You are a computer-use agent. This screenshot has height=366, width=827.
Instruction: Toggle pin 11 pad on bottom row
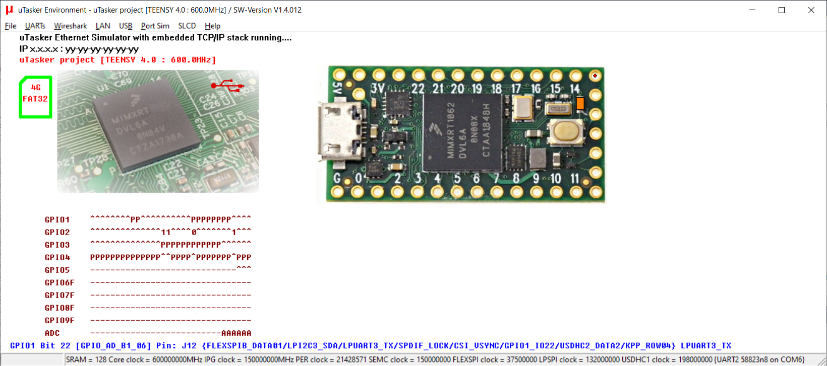(576, 192)
